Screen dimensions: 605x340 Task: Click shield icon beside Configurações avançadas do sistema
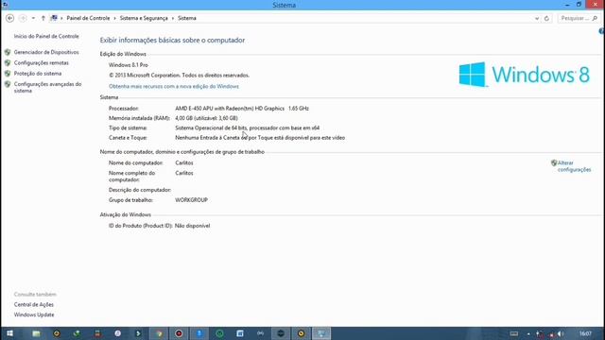coord(8,84)
